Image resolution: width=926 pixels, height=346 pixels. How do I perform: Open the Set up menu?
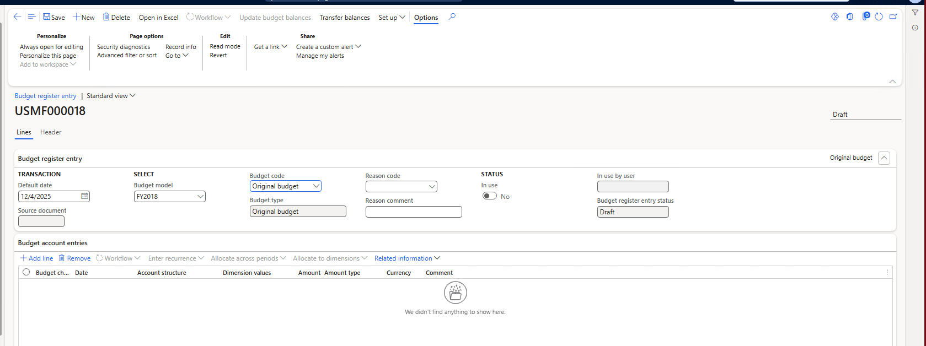coord(392,18)
